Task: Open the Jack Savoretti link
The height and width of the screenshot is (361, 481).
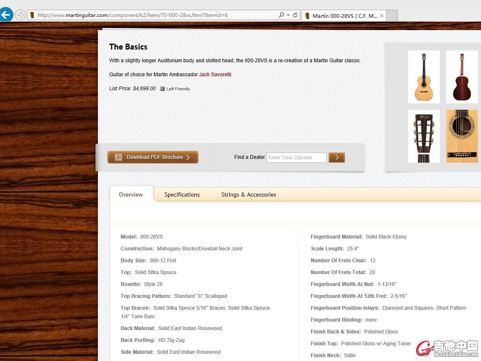Action: 215,75
